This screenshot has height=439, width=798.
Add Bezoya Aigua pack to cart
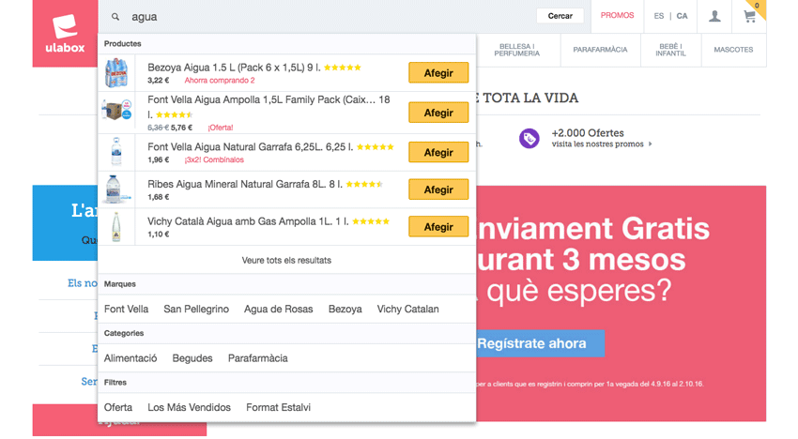438,73
